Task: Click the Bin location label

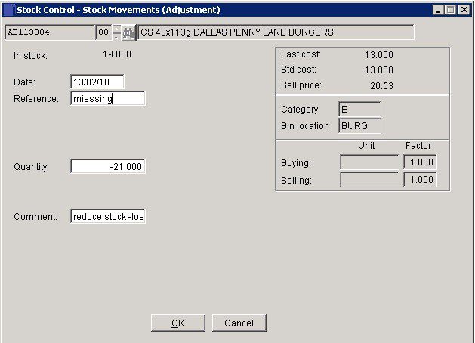Action: point(305,125)
